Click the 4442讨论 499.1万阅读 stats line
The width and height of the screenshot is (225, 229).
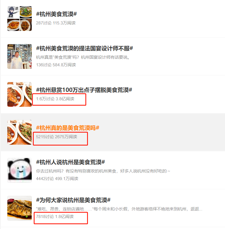coord(57,179)
